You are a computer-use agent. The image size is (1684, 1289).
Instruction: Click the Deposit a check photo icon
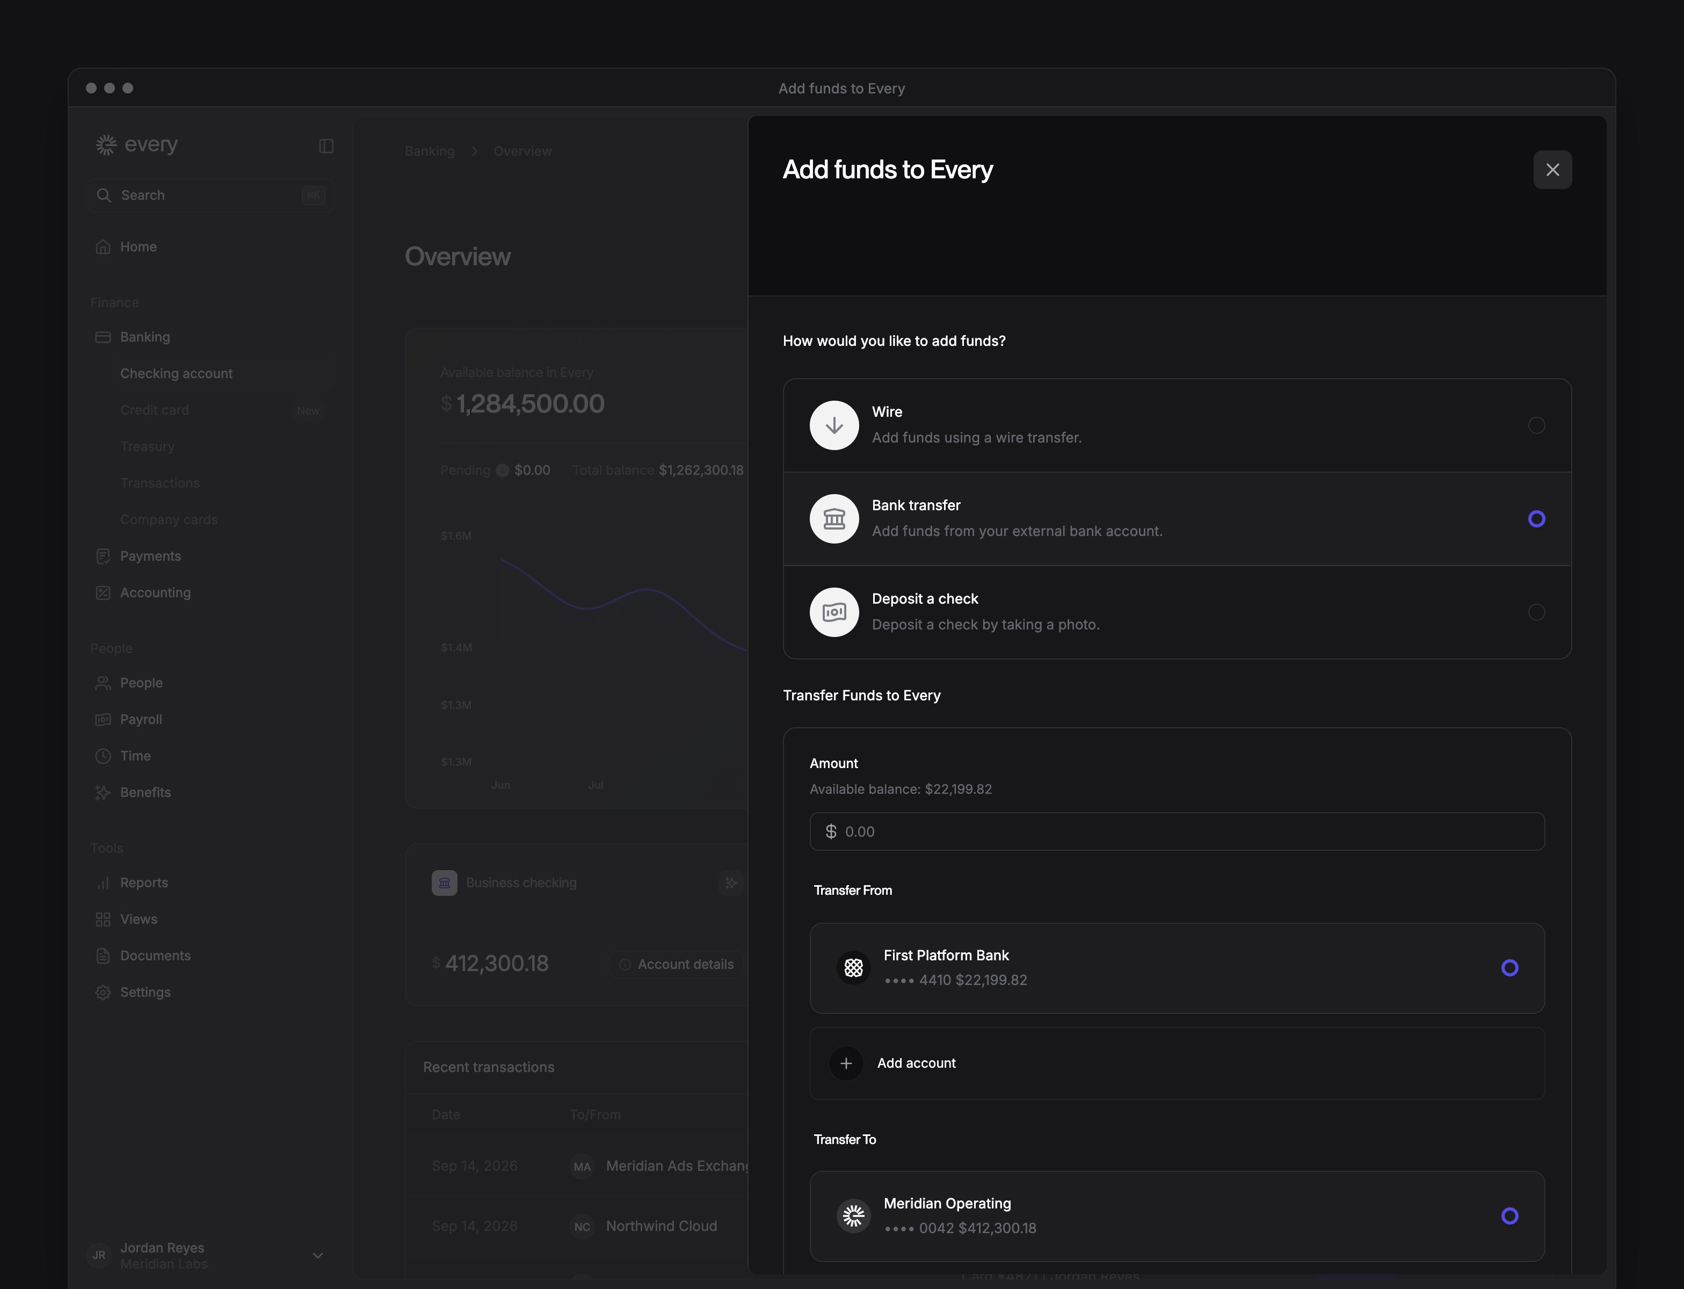click(x=834, y=612)
